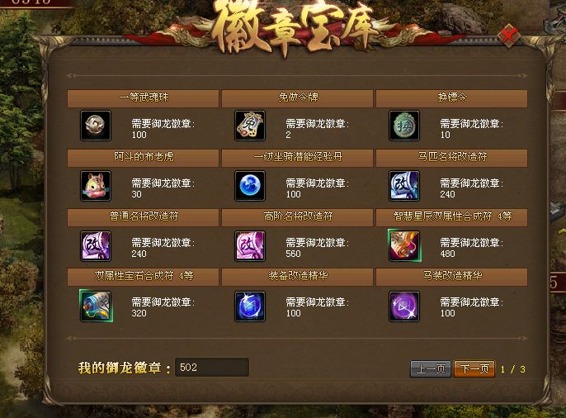
Task: Select the 高阶名将改造符 pink scroll icon
Action: (x=250, y=245)
